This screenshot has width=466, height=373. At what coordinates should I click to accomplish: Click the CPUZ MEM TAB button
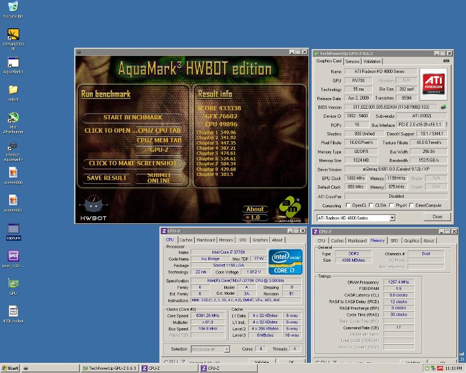(159, 140)
